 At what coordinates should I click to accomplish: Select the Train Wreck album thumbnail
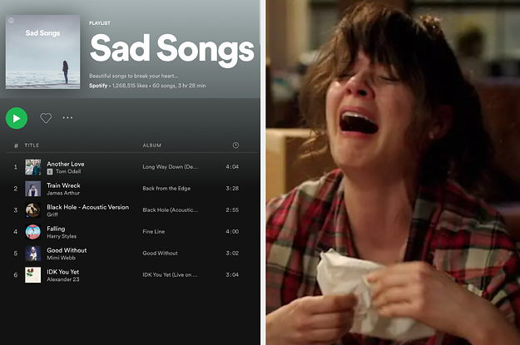32,189
